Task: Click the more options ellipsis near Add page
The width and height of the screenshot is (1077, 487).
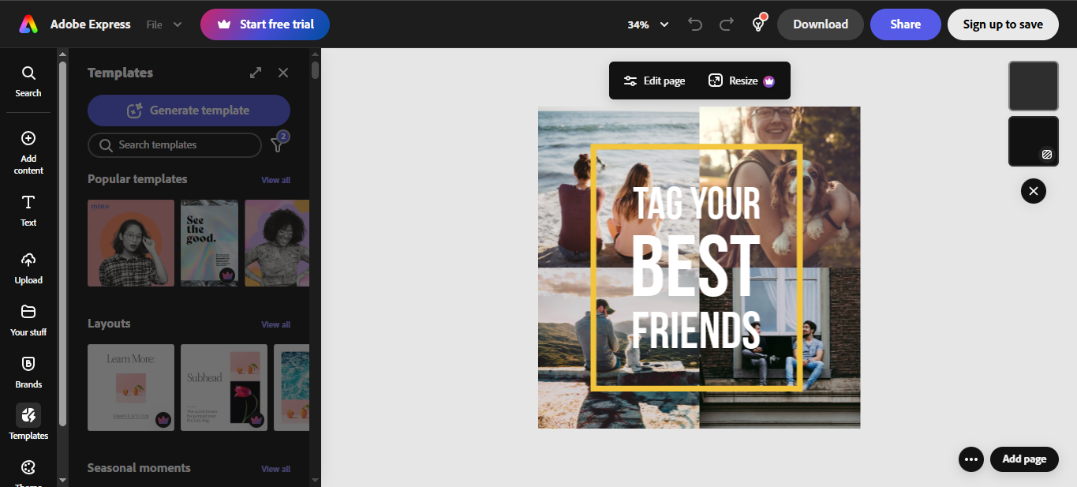Action: click(x=970, y=459)
